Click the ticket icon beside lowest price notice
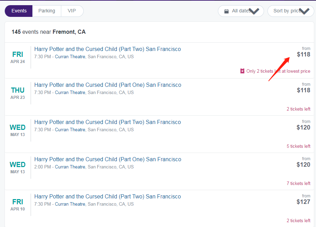The height and width of the screenshot is (227, 316). tap(242, 71)
